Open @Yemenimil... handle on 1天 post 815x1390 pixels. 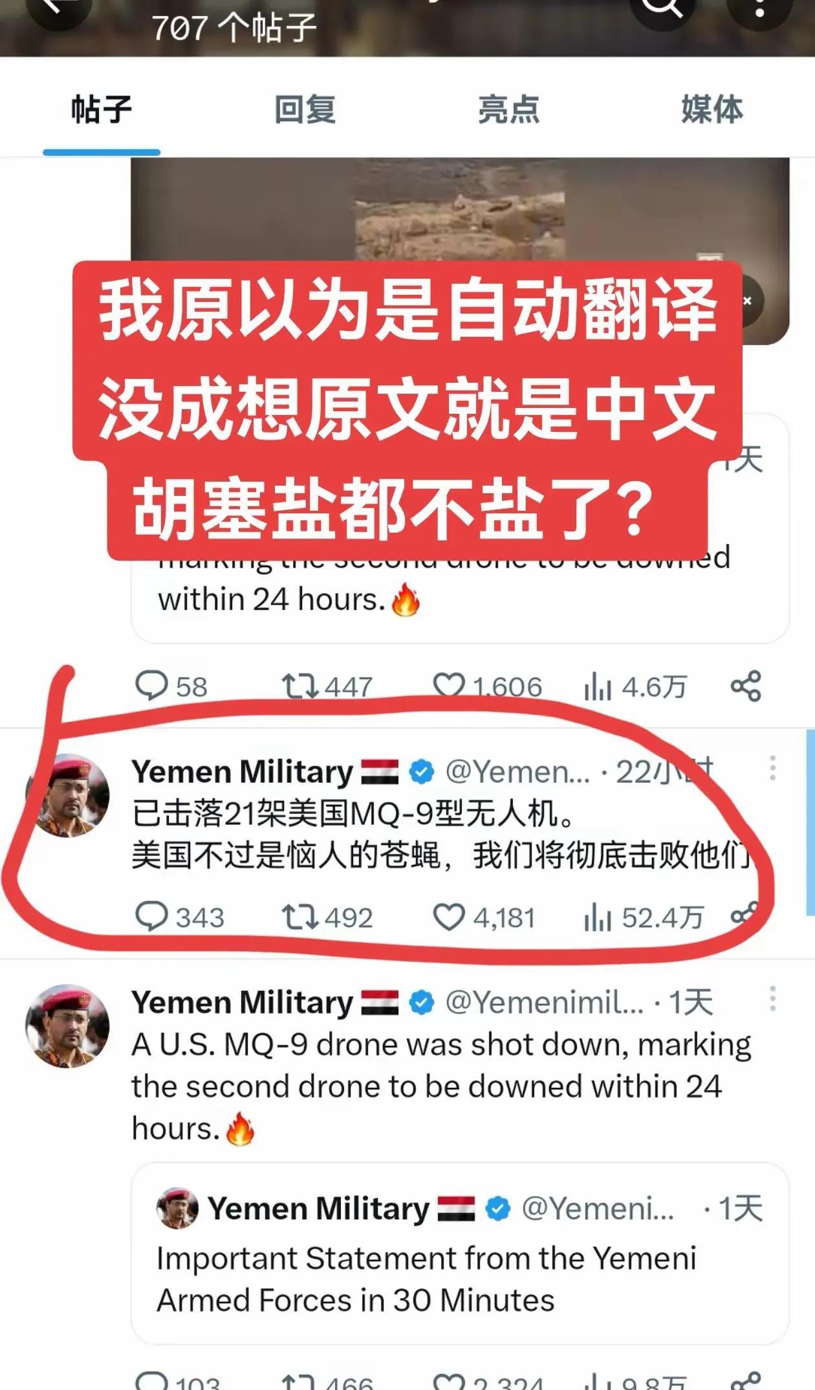coord(545,1003)
